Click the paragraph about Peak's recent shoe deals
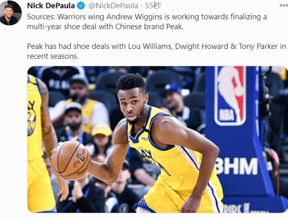This screenshot has height=219, width=288. pos(156,51)
